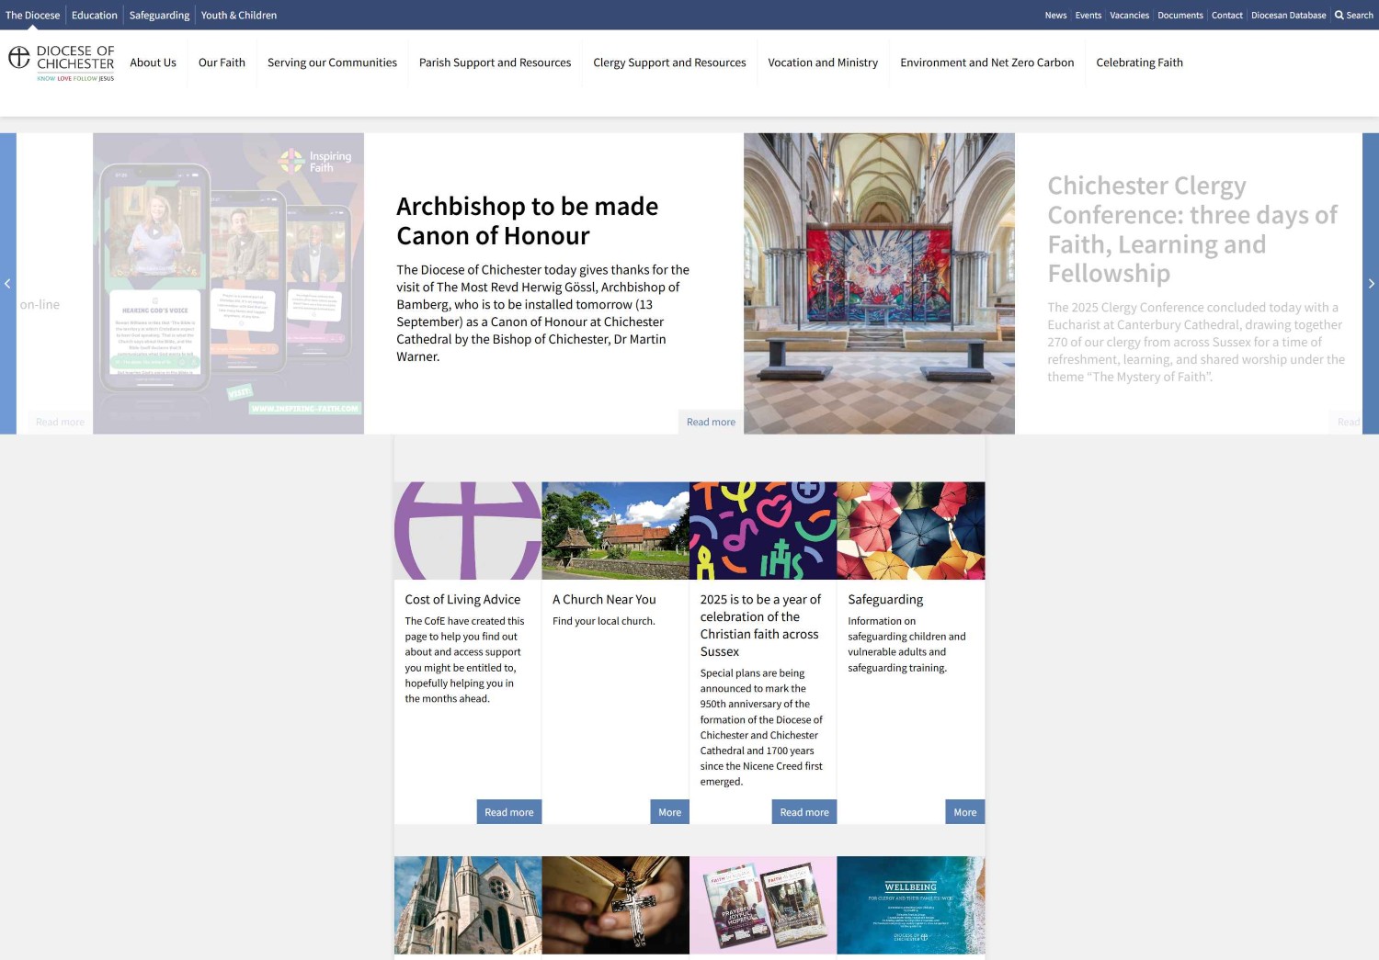Open the Diocesan Database link
The height and width of the screenshot is (960, 1379).
(x=1288, y=15)
